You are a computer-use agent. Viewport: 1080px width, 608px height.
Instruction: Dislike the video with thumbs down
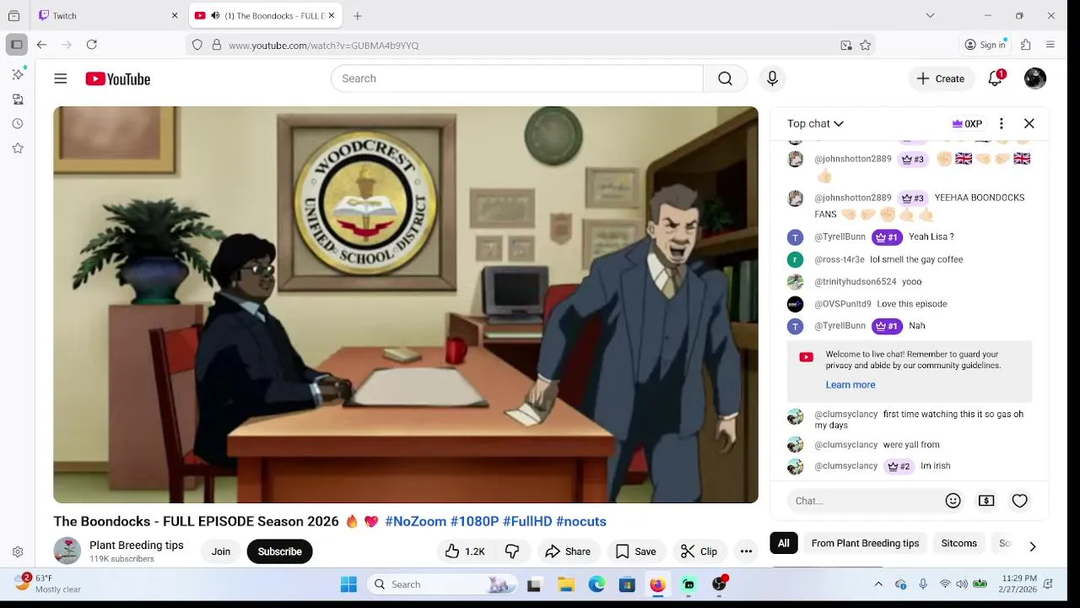[x=512, y=551]
